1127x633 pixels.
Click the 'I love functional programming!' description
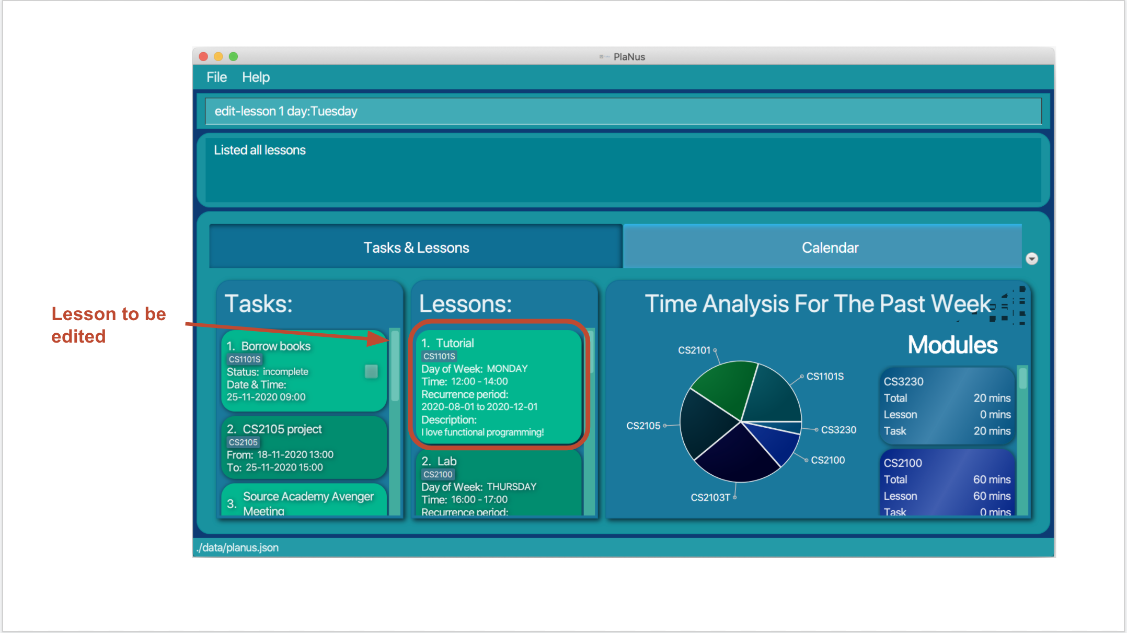pyautogui.click(x=482, y=432)
